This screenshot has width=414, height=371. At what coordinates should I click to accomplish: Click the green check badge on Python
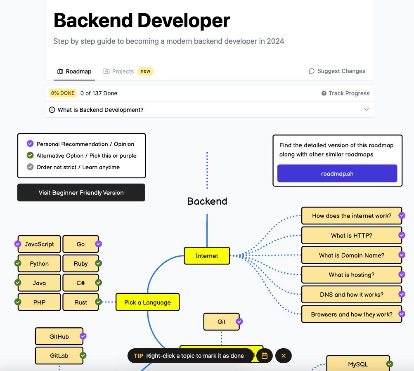click(x=18, y=263)
